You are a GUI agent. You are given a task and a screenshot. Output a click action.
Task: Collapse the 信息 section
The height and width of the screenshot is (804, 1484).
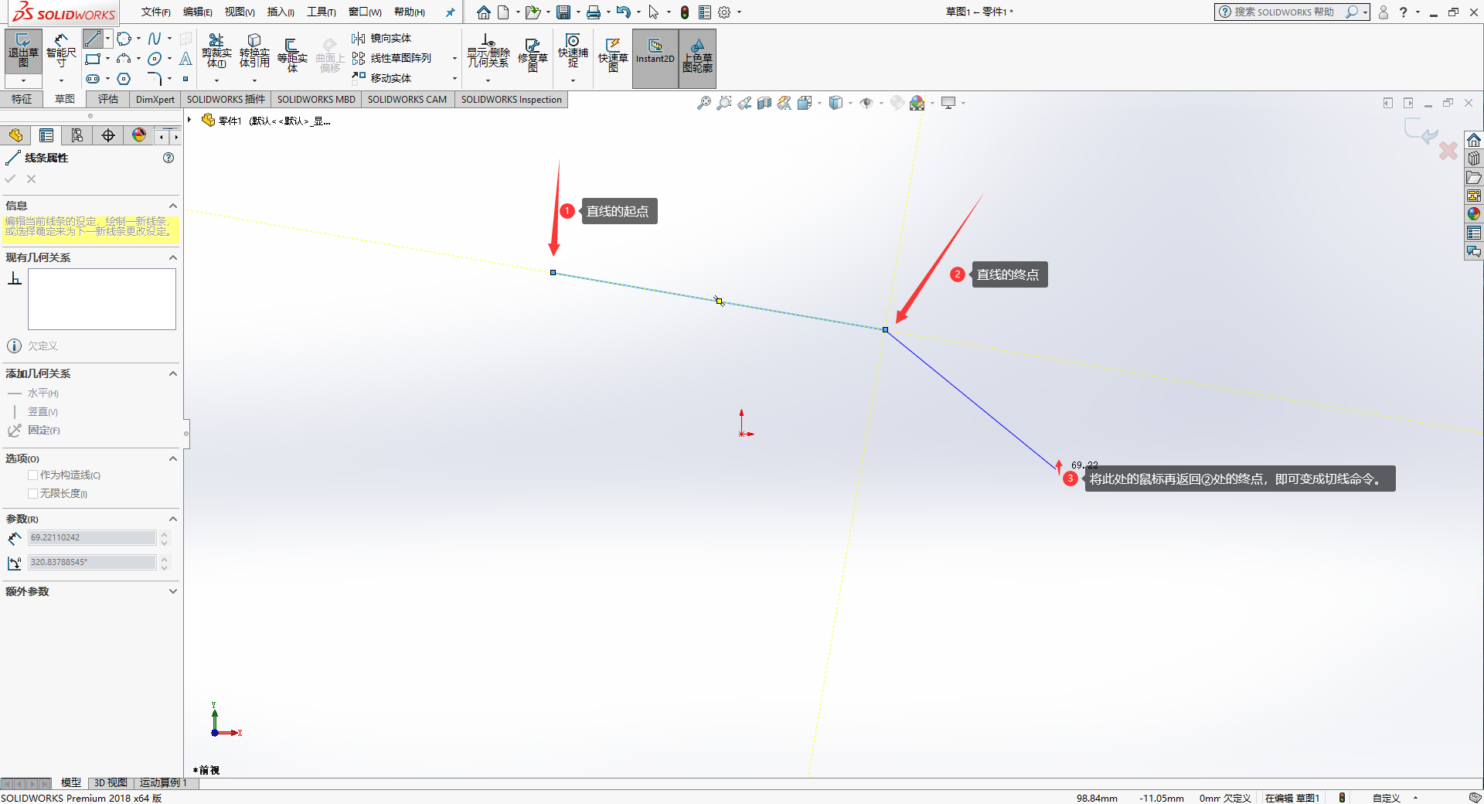click(173, 206)
